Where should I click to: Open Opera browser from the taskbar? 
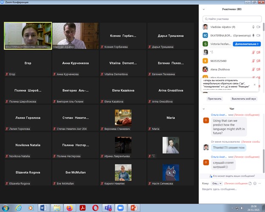coord(96,207)
